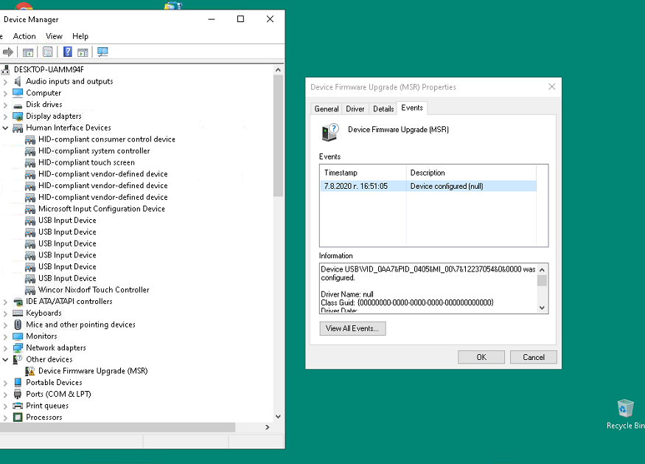The width and height of the screenshot is (645, 464).
Task: Click the blue Help question-mark toolbar icon
Action: 68,52
